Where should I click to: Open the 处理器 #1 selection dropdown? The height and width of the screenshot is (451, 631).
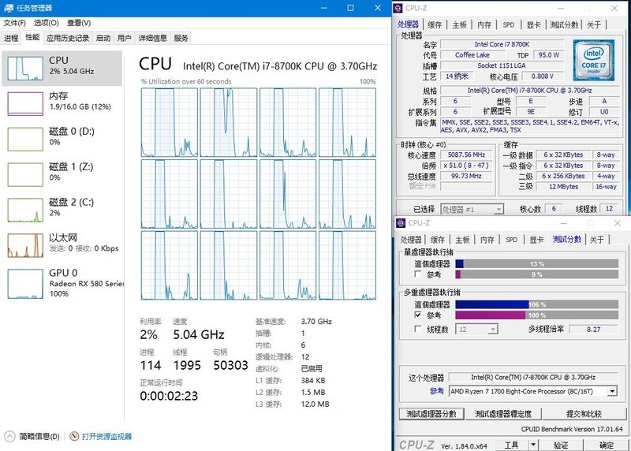[x=472, y=209]
